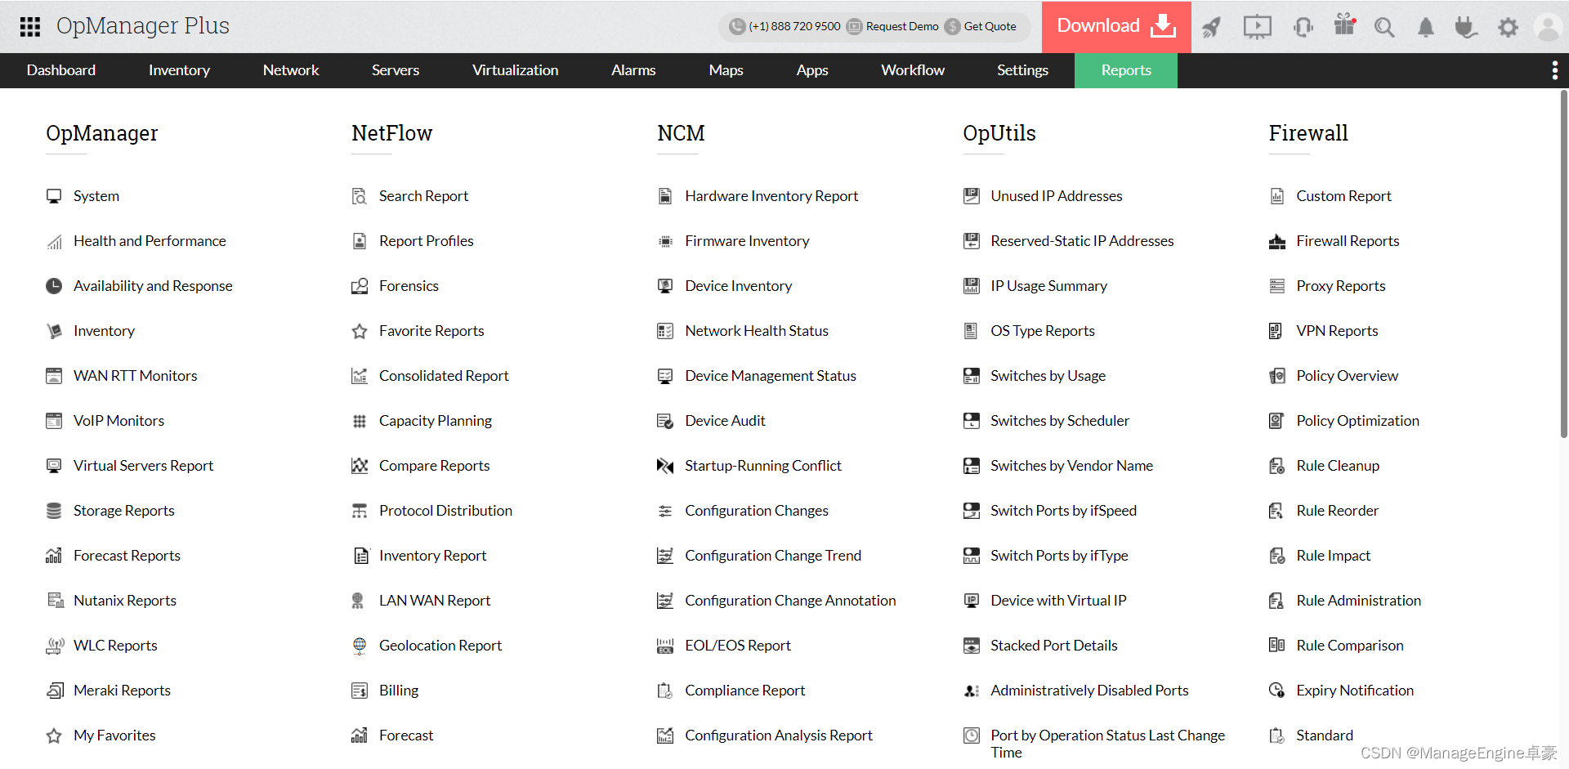Open the three-dot overflow menu
This screenshot has height=769, width=1569.
[1554, 70]
